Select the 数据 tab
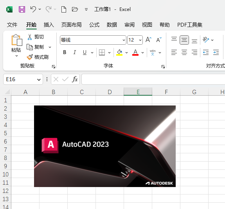This screenshot has width=225, height=209. click(x=112, y=25)
